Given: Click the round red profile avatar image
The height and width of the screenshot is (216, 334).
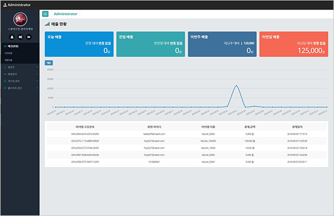Looking at the screenshot, I should click(20, 19).
